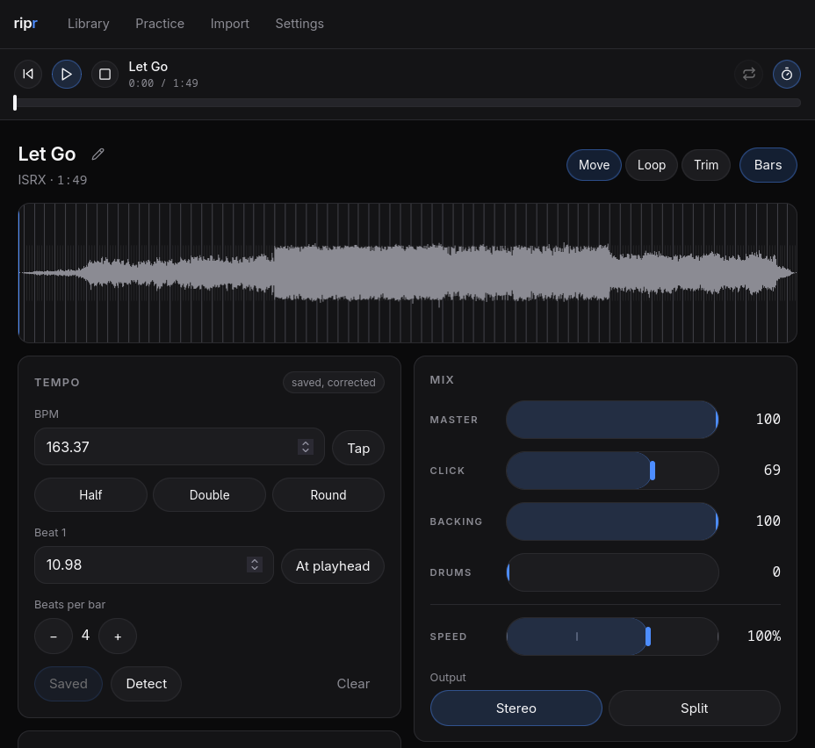Select Move mode
The width and height of the screenshot is (815, 748).
coord(594,165)
